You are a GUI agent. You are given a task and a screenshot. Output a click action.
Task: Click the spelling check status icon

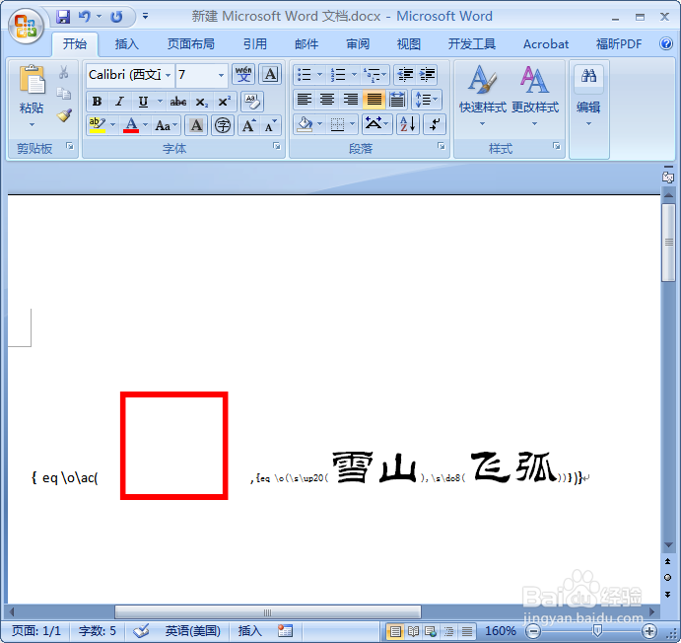(141, 630)
